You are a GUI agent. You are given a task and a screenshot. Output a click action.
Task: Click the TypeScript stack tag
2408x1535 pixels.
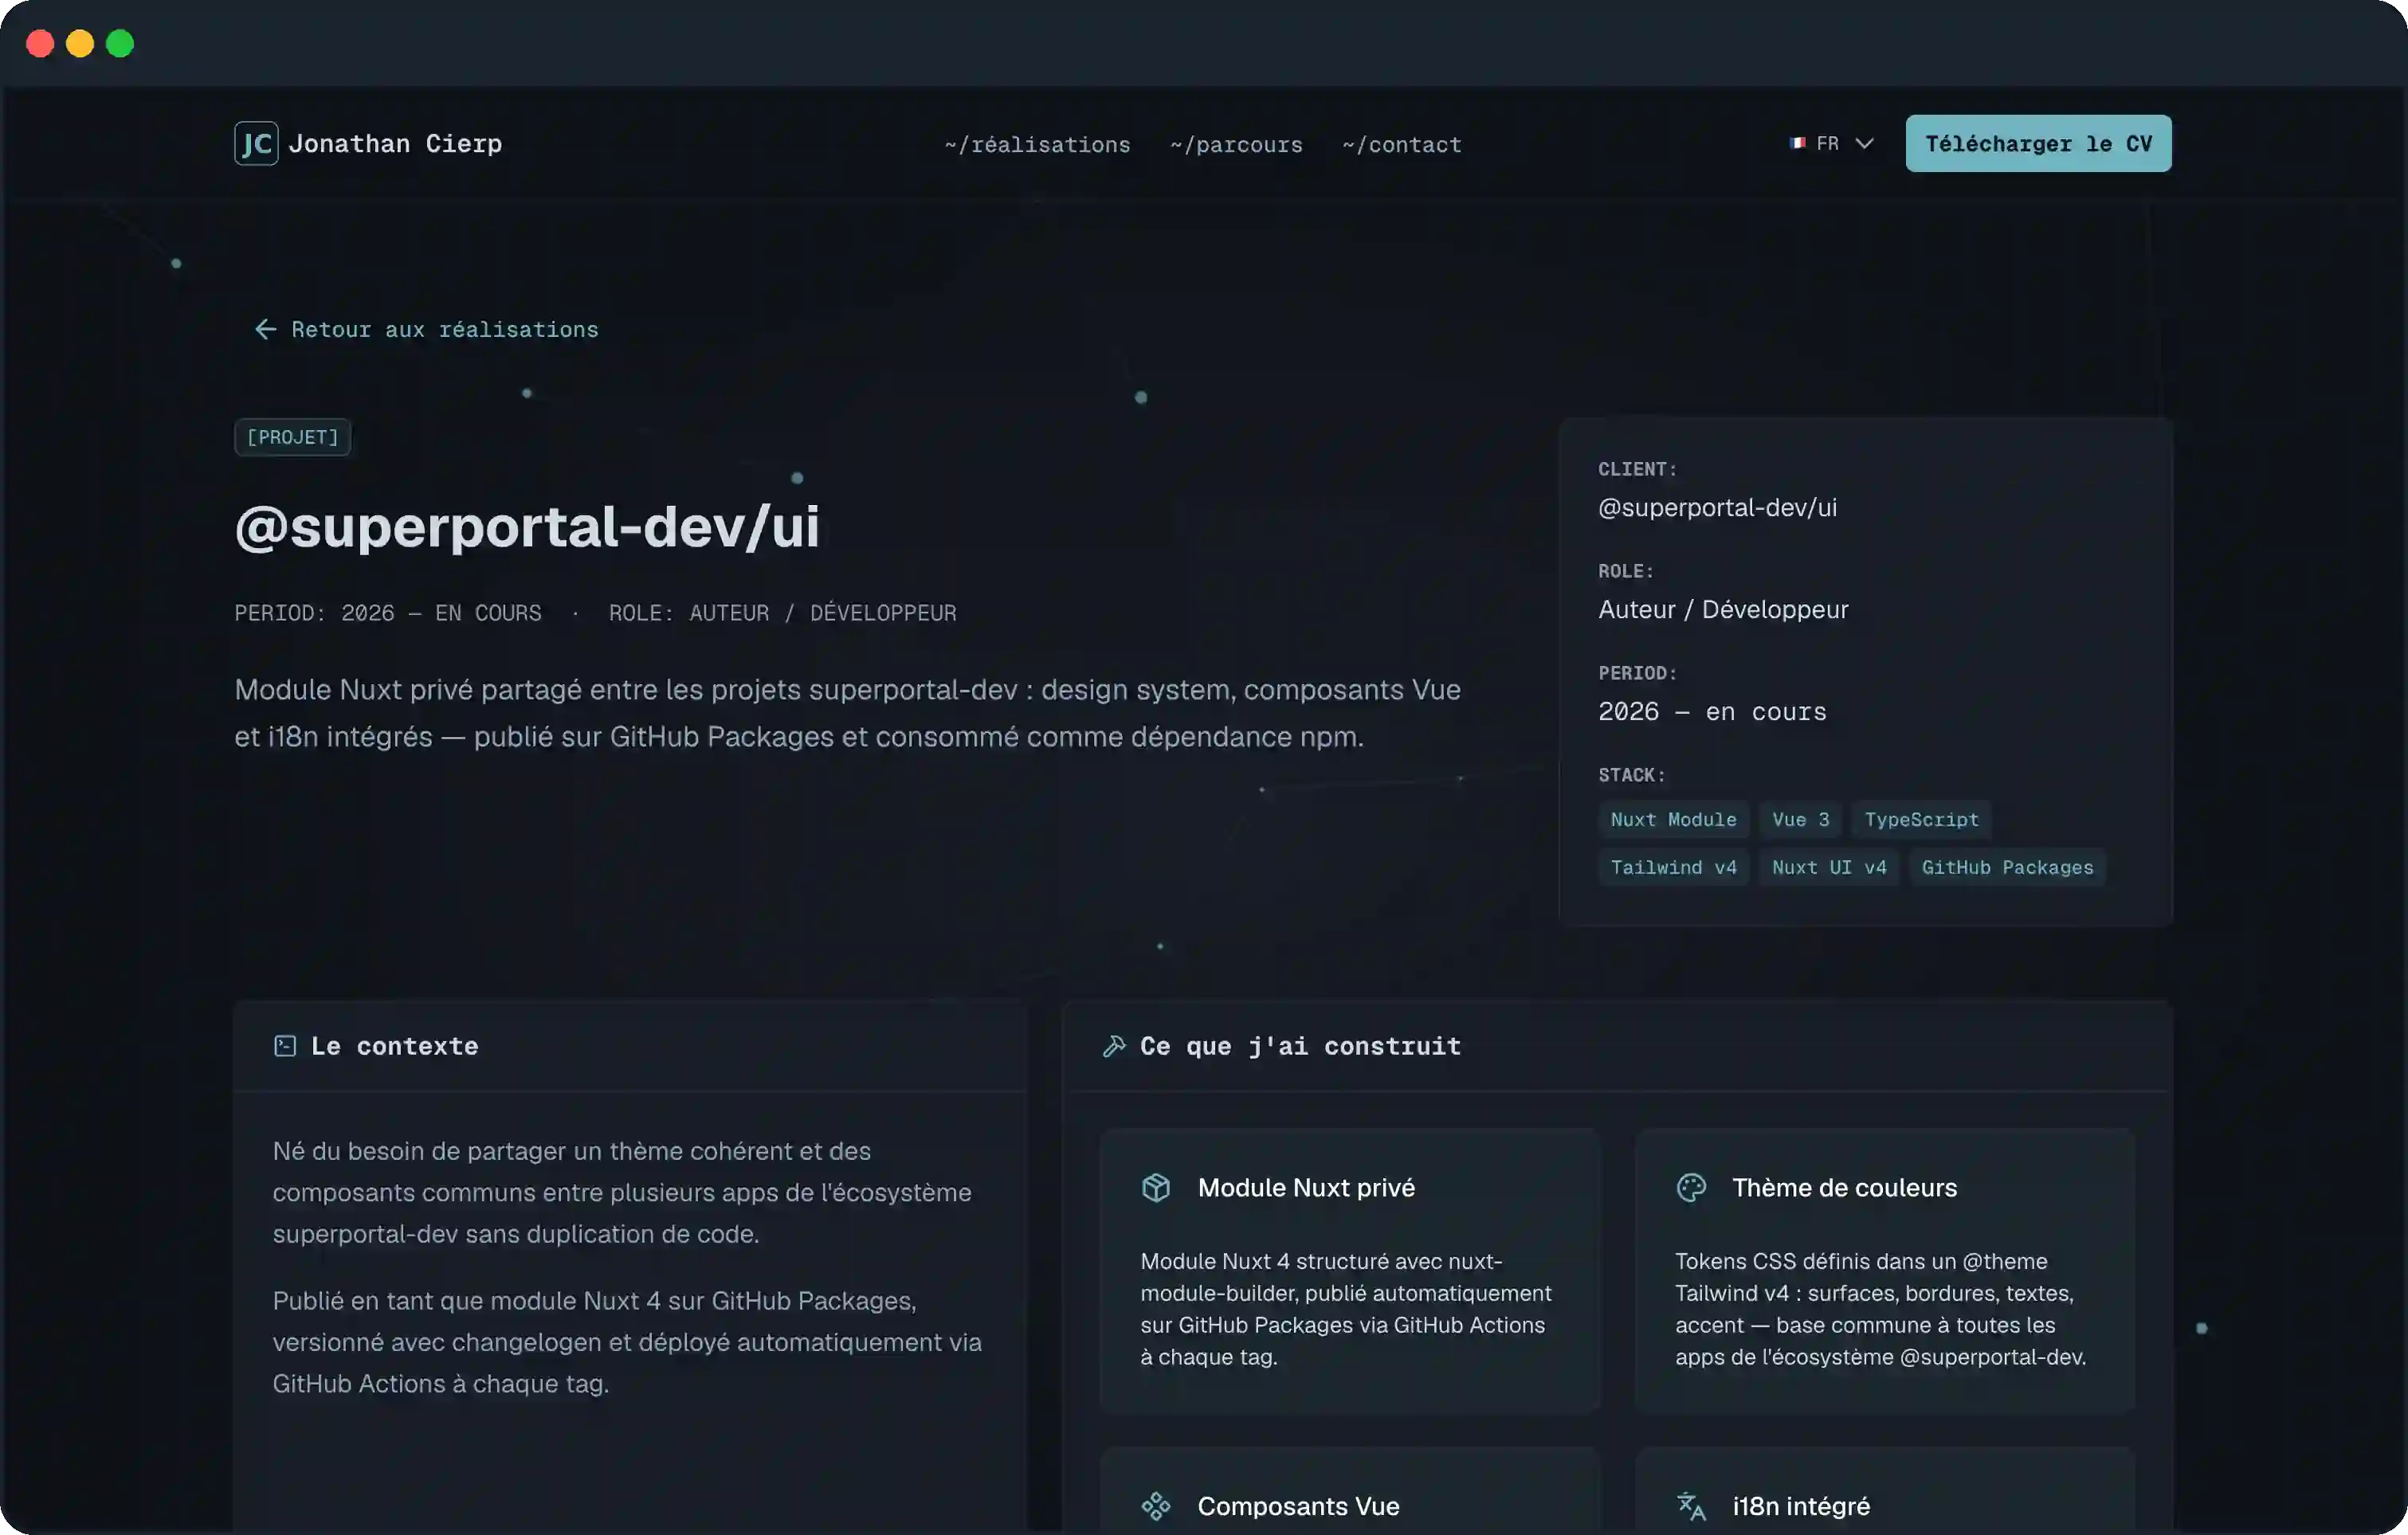[1921, 819]
